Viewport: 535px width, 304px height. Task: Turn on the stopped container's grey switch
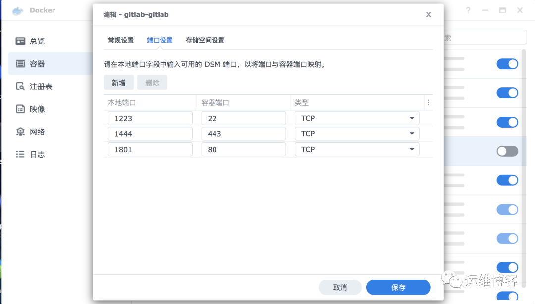click(507, 151)
